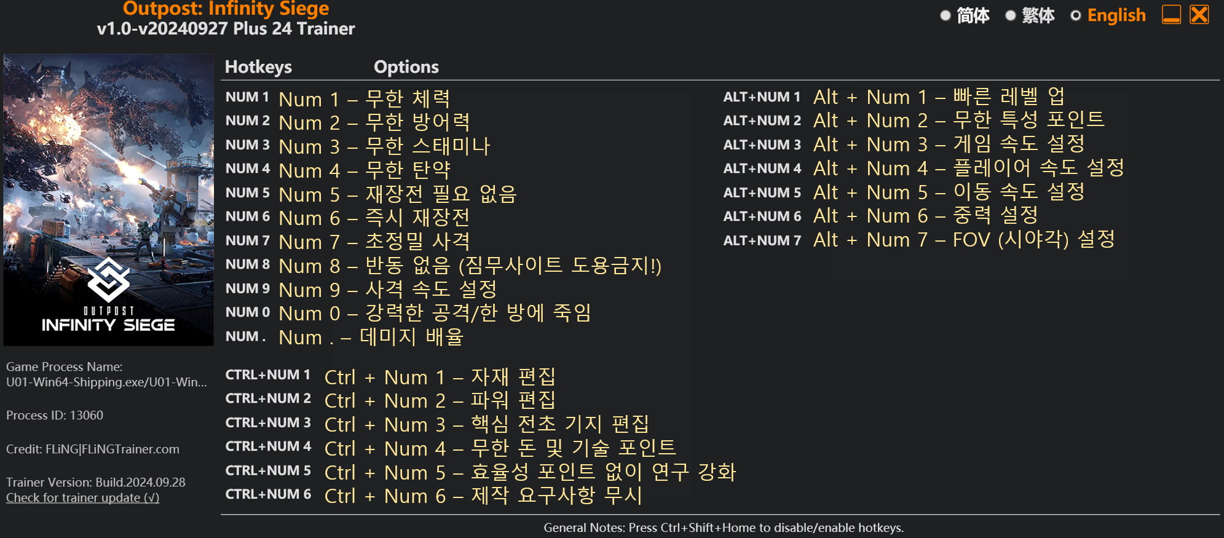This screenshot has height=538, width=1224.
Task: Toggle Num 4 무한 탄약 option
Action: point(365,170)
